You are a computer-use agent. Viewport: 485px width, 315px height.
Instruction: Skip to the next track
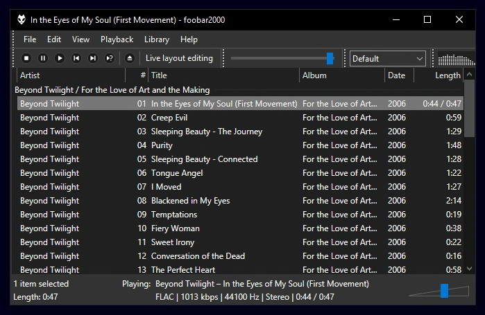(x=93, y=59)
